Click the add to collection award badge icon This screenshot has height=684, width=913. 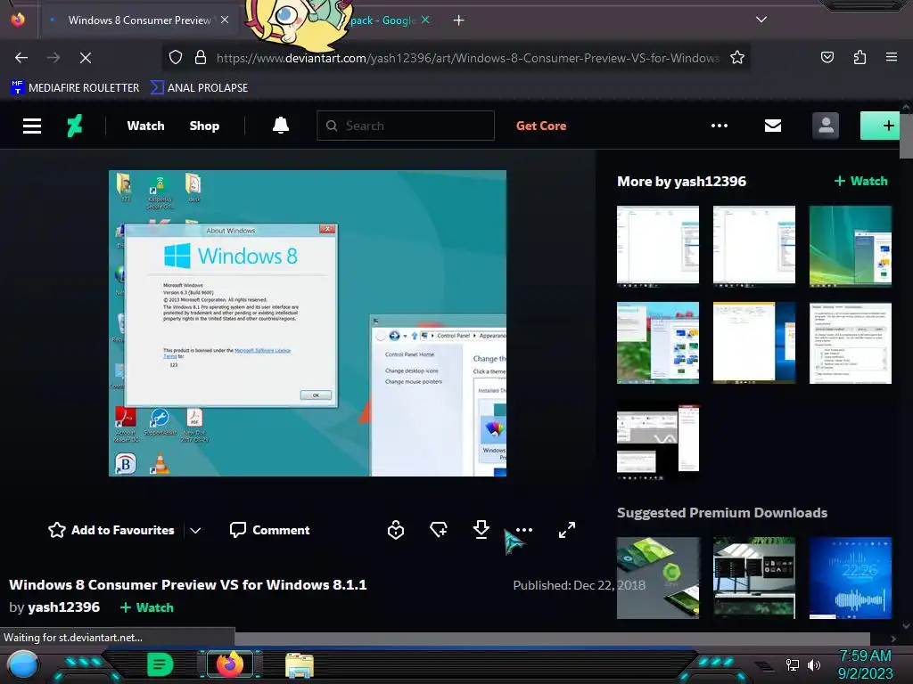click(396, 530)
